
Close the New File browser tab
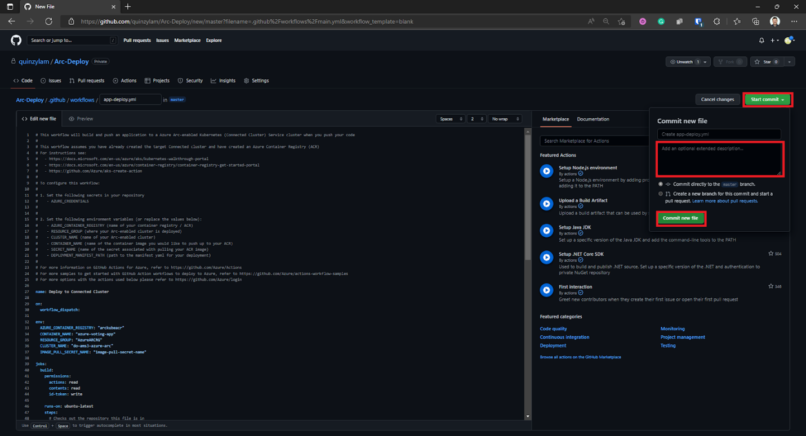click(x=113, y=7)
